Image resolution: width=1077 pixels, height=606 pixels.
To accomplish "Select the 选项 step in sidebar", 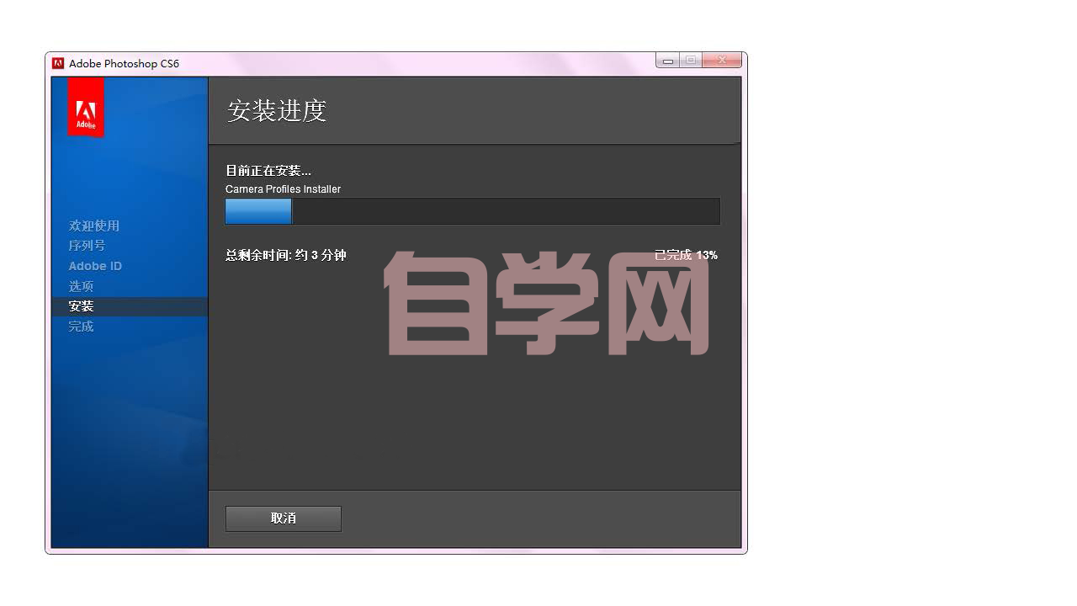I will (x=81, y=286).
